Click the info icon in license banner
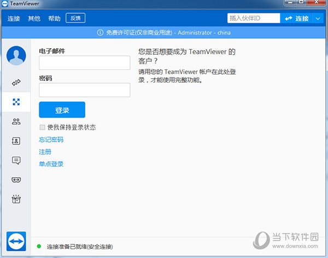 pos(100,33)
